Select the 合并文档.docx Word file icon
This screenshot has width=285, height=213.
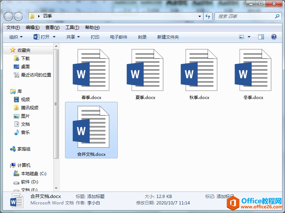click(x=91, y=127)
